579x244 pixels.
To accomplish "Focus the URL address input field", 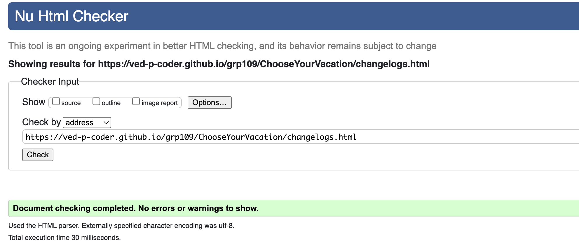I will (x=301, y=137).
